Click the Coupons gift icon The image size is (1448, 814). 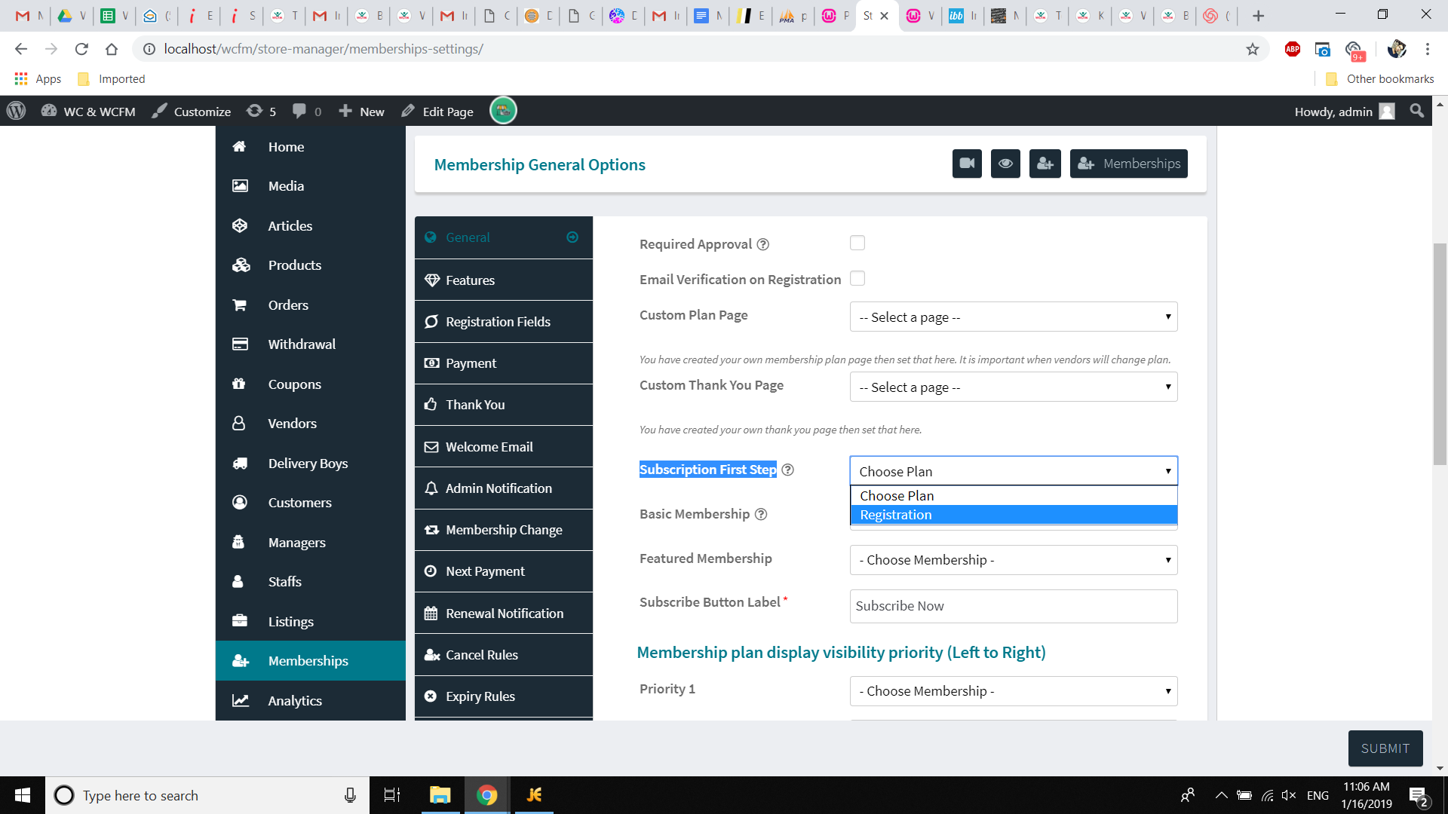(239, 384)
